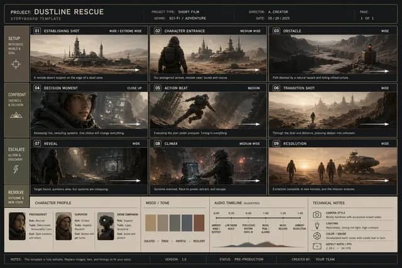Open the Character Entrance frame image
402x268 pixels.
208,55
